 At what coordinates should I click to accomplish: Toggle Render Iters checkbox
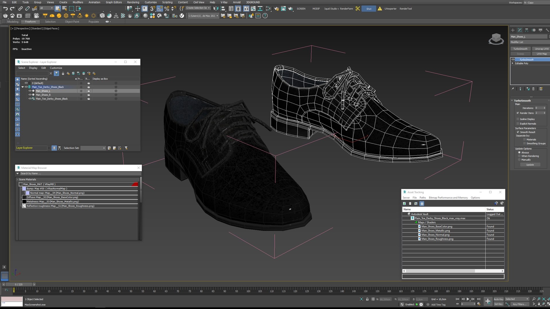(518, 113)
